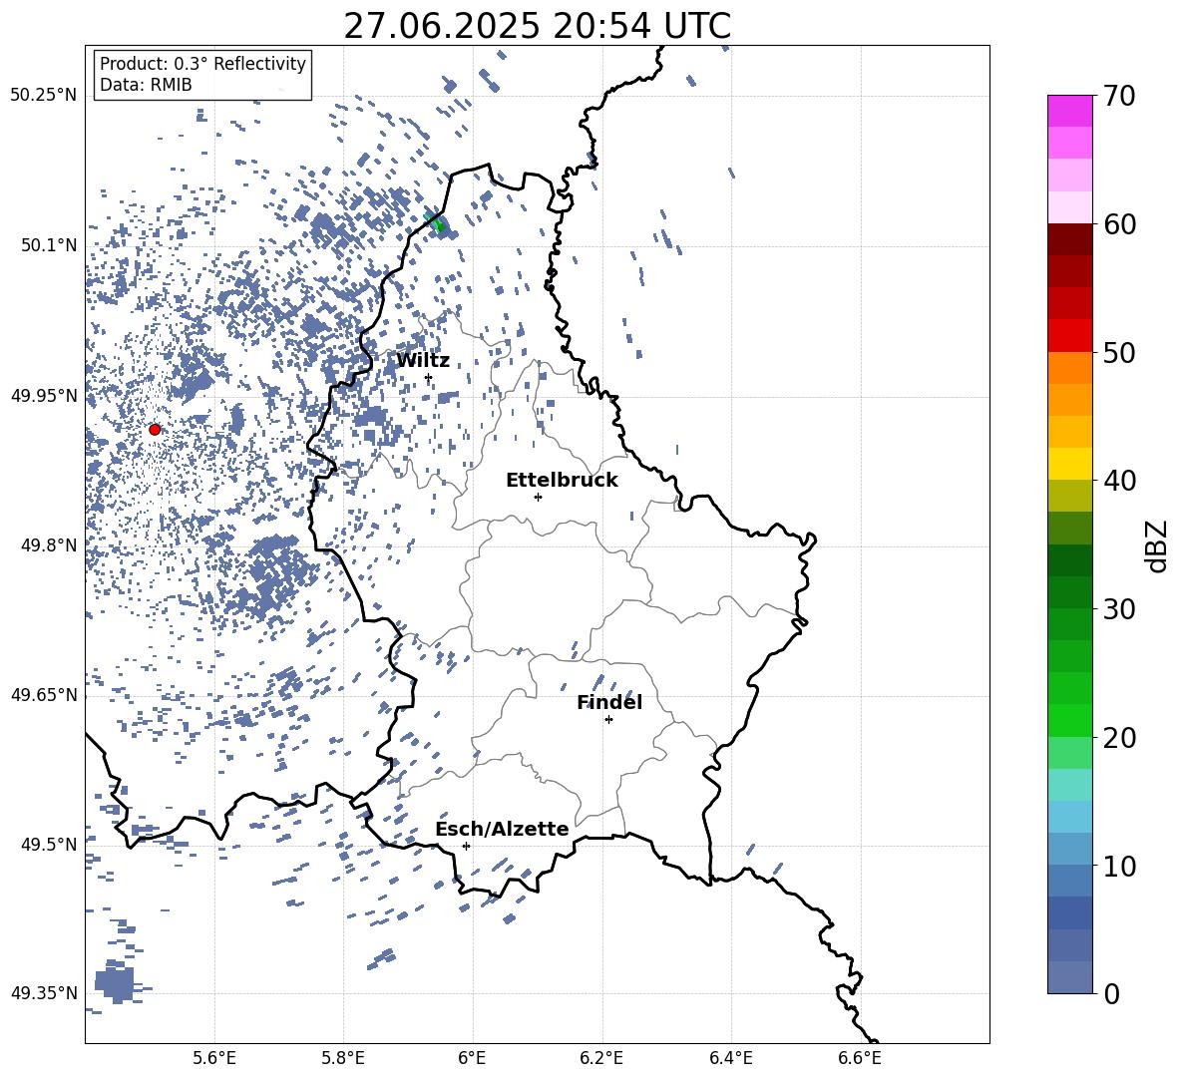Click the 49.95°N latitude label
The image size is (1181, 1078).
coord(44,396)
